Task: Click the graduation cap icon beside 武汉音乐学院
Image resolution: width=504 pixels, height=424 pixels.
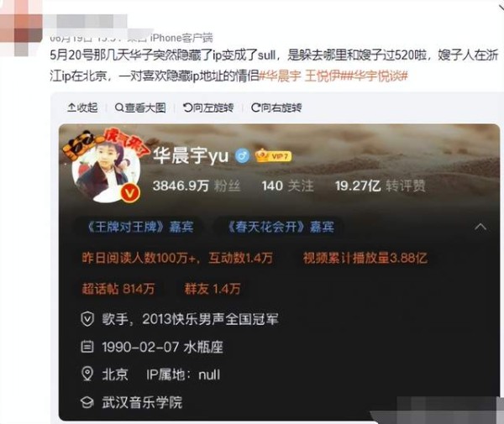Action: [x=87, y=402]
